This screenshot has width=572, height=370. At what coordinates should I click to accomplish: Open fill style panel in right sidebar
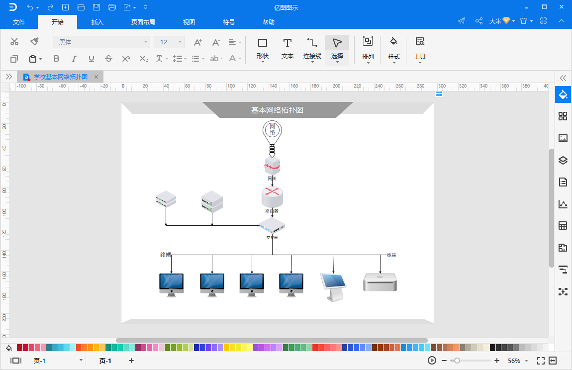pyautogui.click(x=563, y=95)
